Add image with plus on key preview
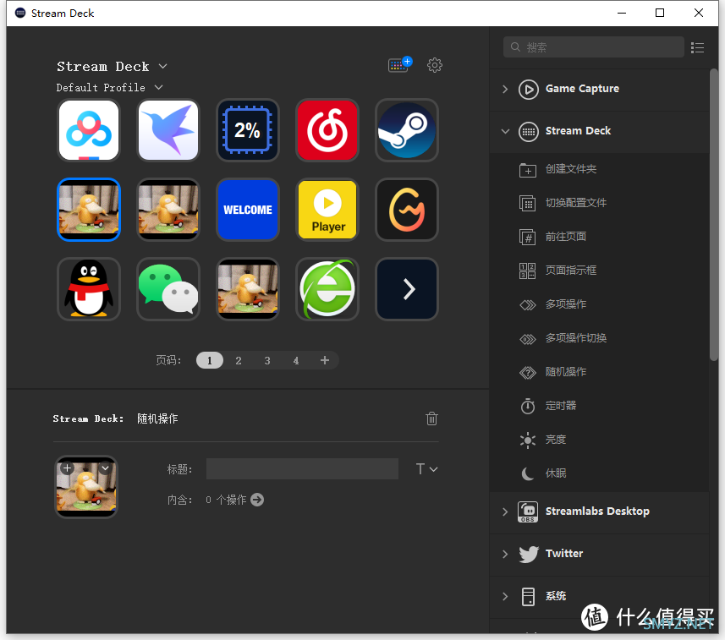725x640 pixels. [x=67, y=468]
